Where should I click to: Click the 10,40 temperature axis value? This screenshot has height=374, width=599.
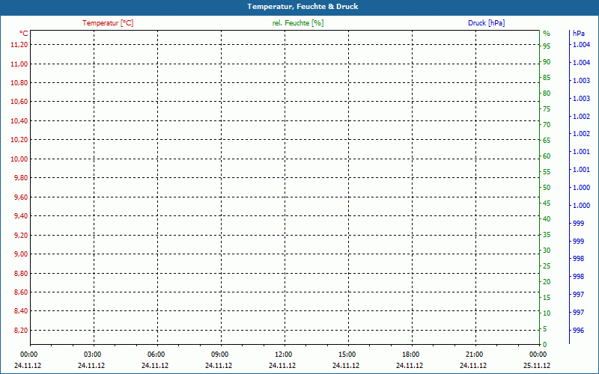(19, 120)
